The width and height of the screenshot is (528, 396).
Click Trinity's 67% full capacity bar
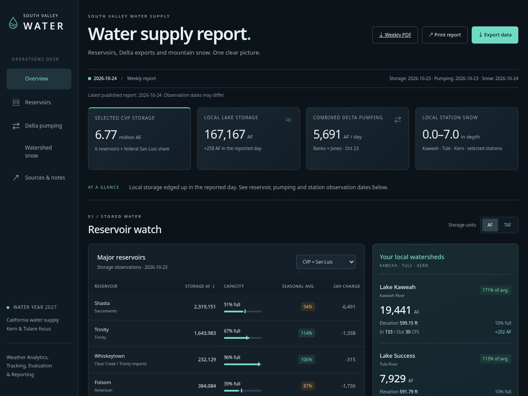tap(243, 338)
